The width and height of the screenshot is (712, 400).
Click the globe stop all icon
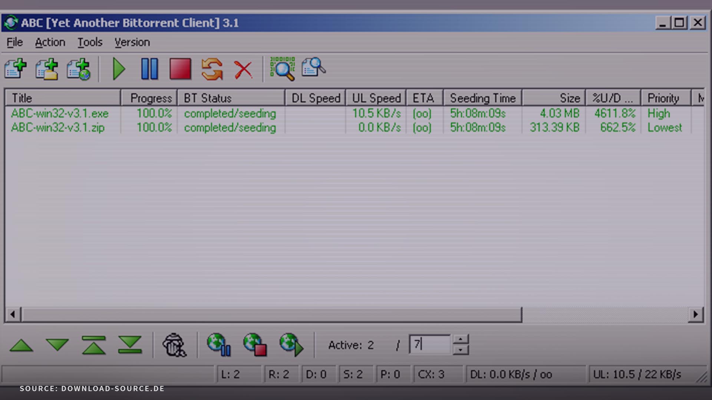(x=255, y=345)
